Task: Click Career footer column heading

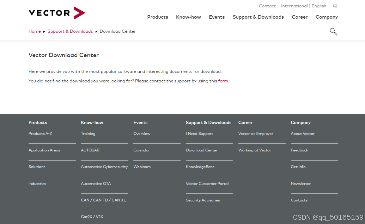Action: (245, 123)
